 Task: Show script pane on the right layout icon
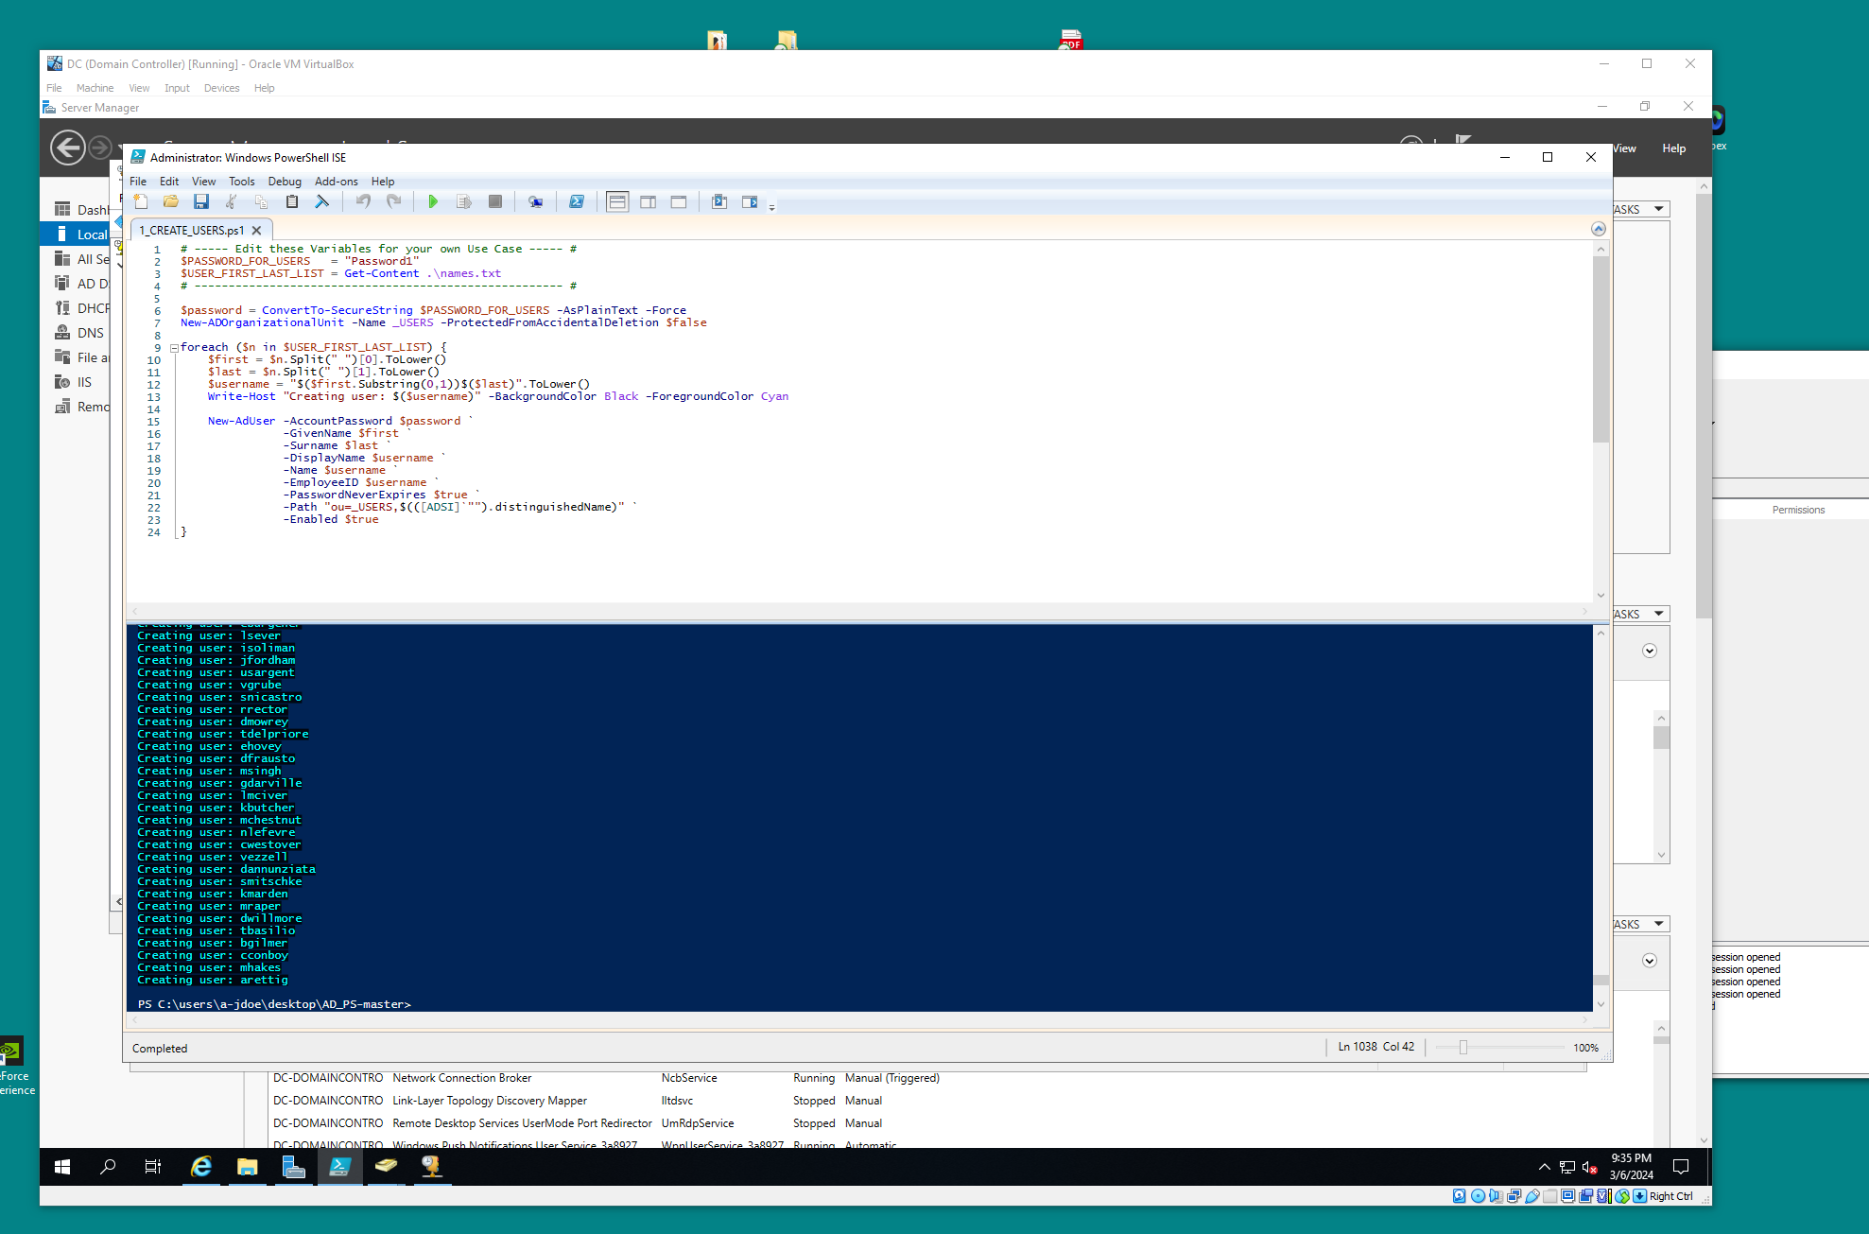click(x=649, y=201)
